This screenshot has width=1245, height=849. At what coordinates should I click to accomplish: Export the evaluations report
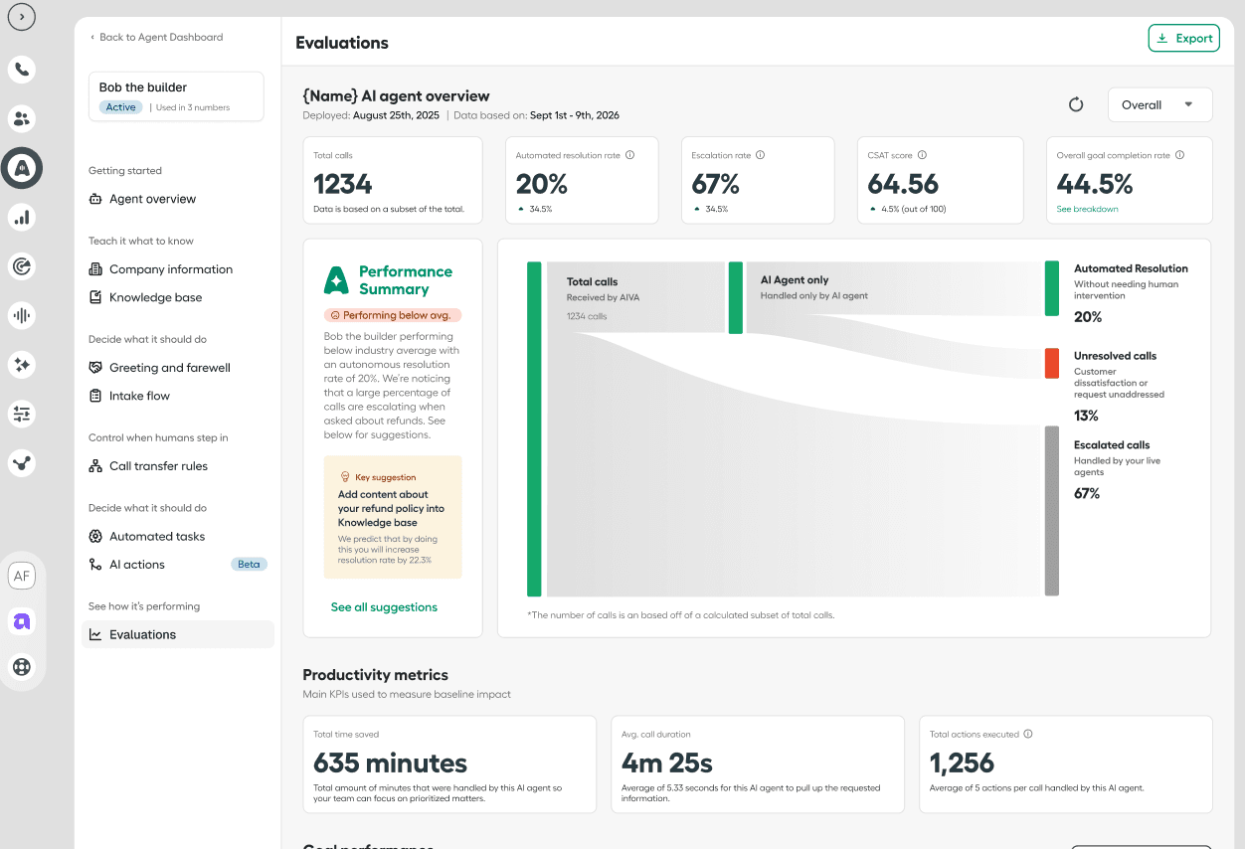tap(1183, 38)
